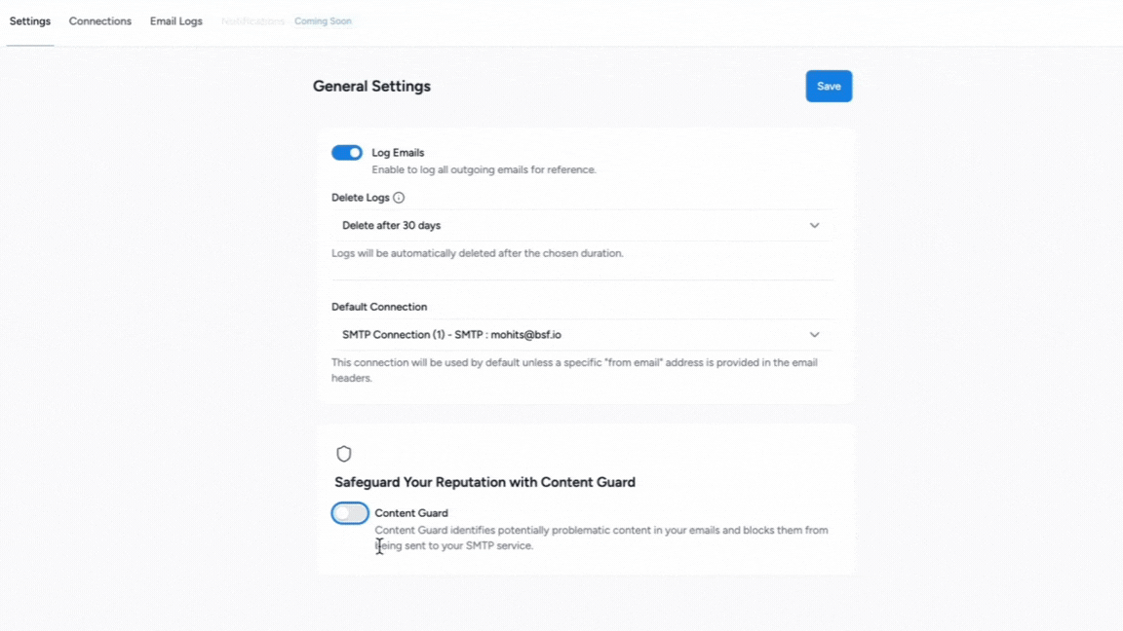Viewport: 1123px width, 631px height.
Task: Click the chevron arrow in Default Connection field
Action: [x=814, y=335]
